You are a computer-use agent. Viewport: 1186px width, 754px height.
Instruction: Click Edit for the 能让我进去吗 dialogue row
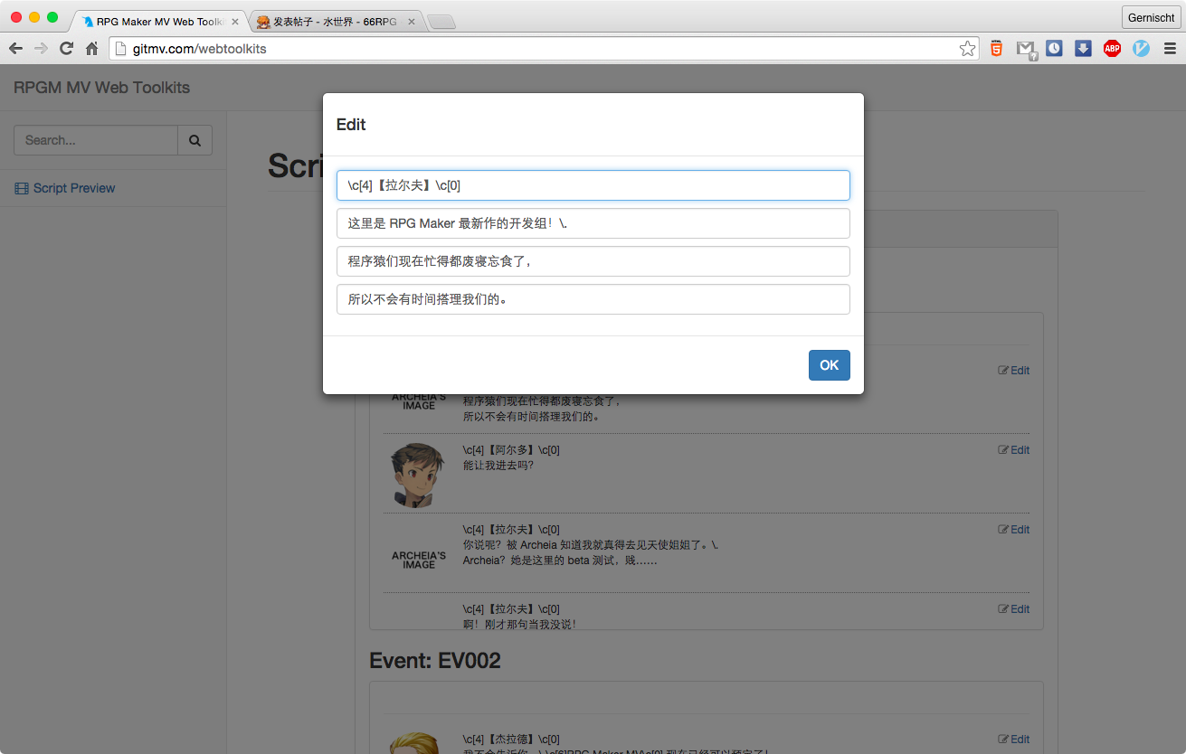coord(1014,450)
